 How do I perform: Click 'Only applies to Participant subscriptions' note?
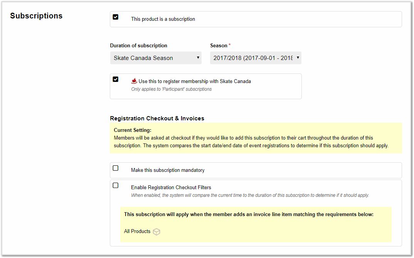172,89
